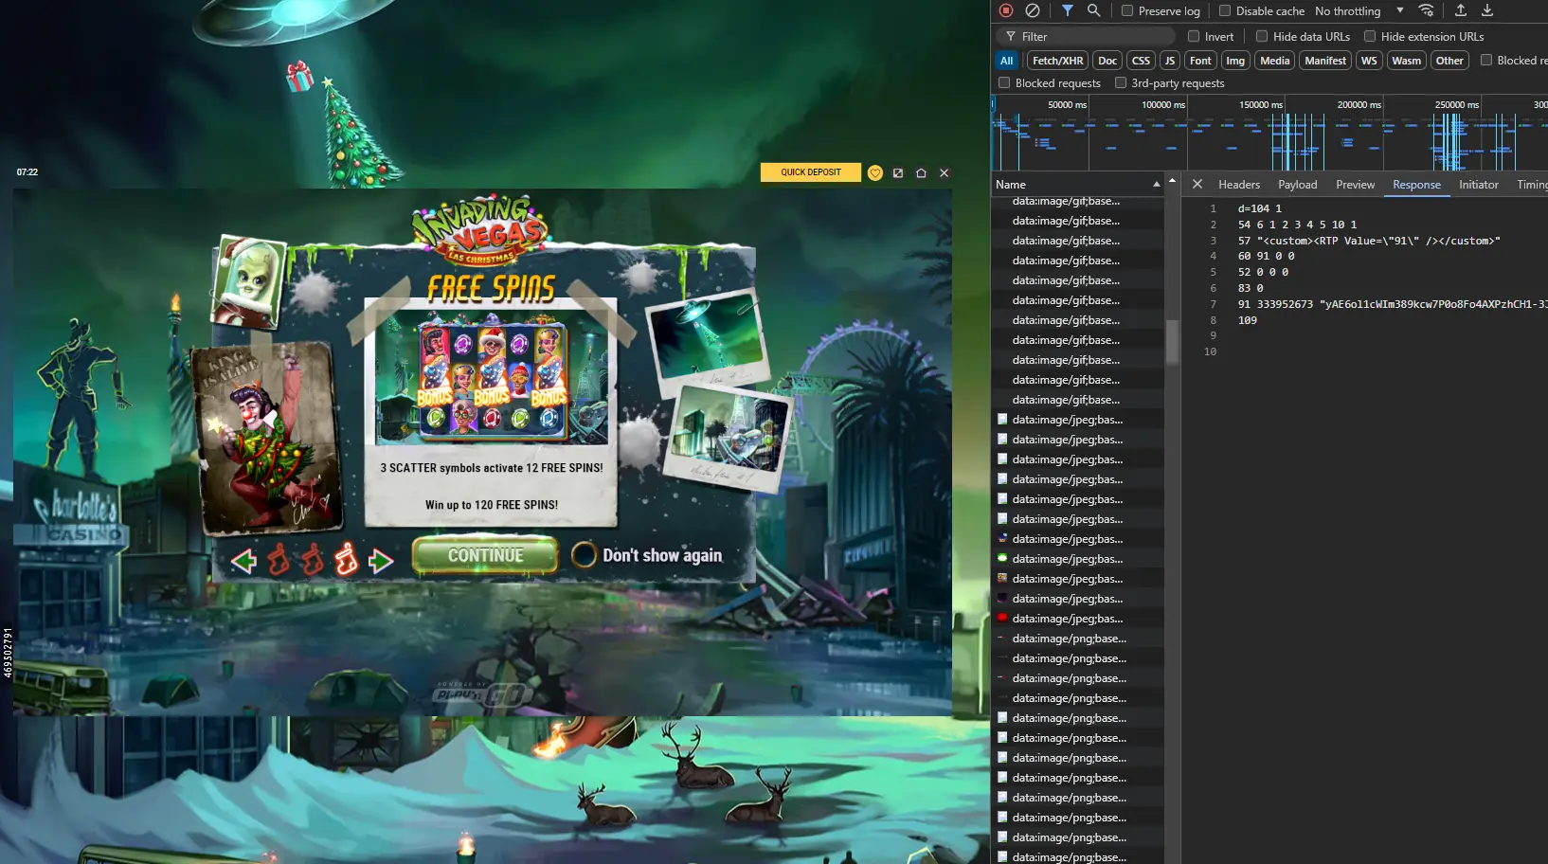Toggle the filter funnel icon
Image resolution: width=1548 pixels, height=864 pixels.
coord(1068,10)
